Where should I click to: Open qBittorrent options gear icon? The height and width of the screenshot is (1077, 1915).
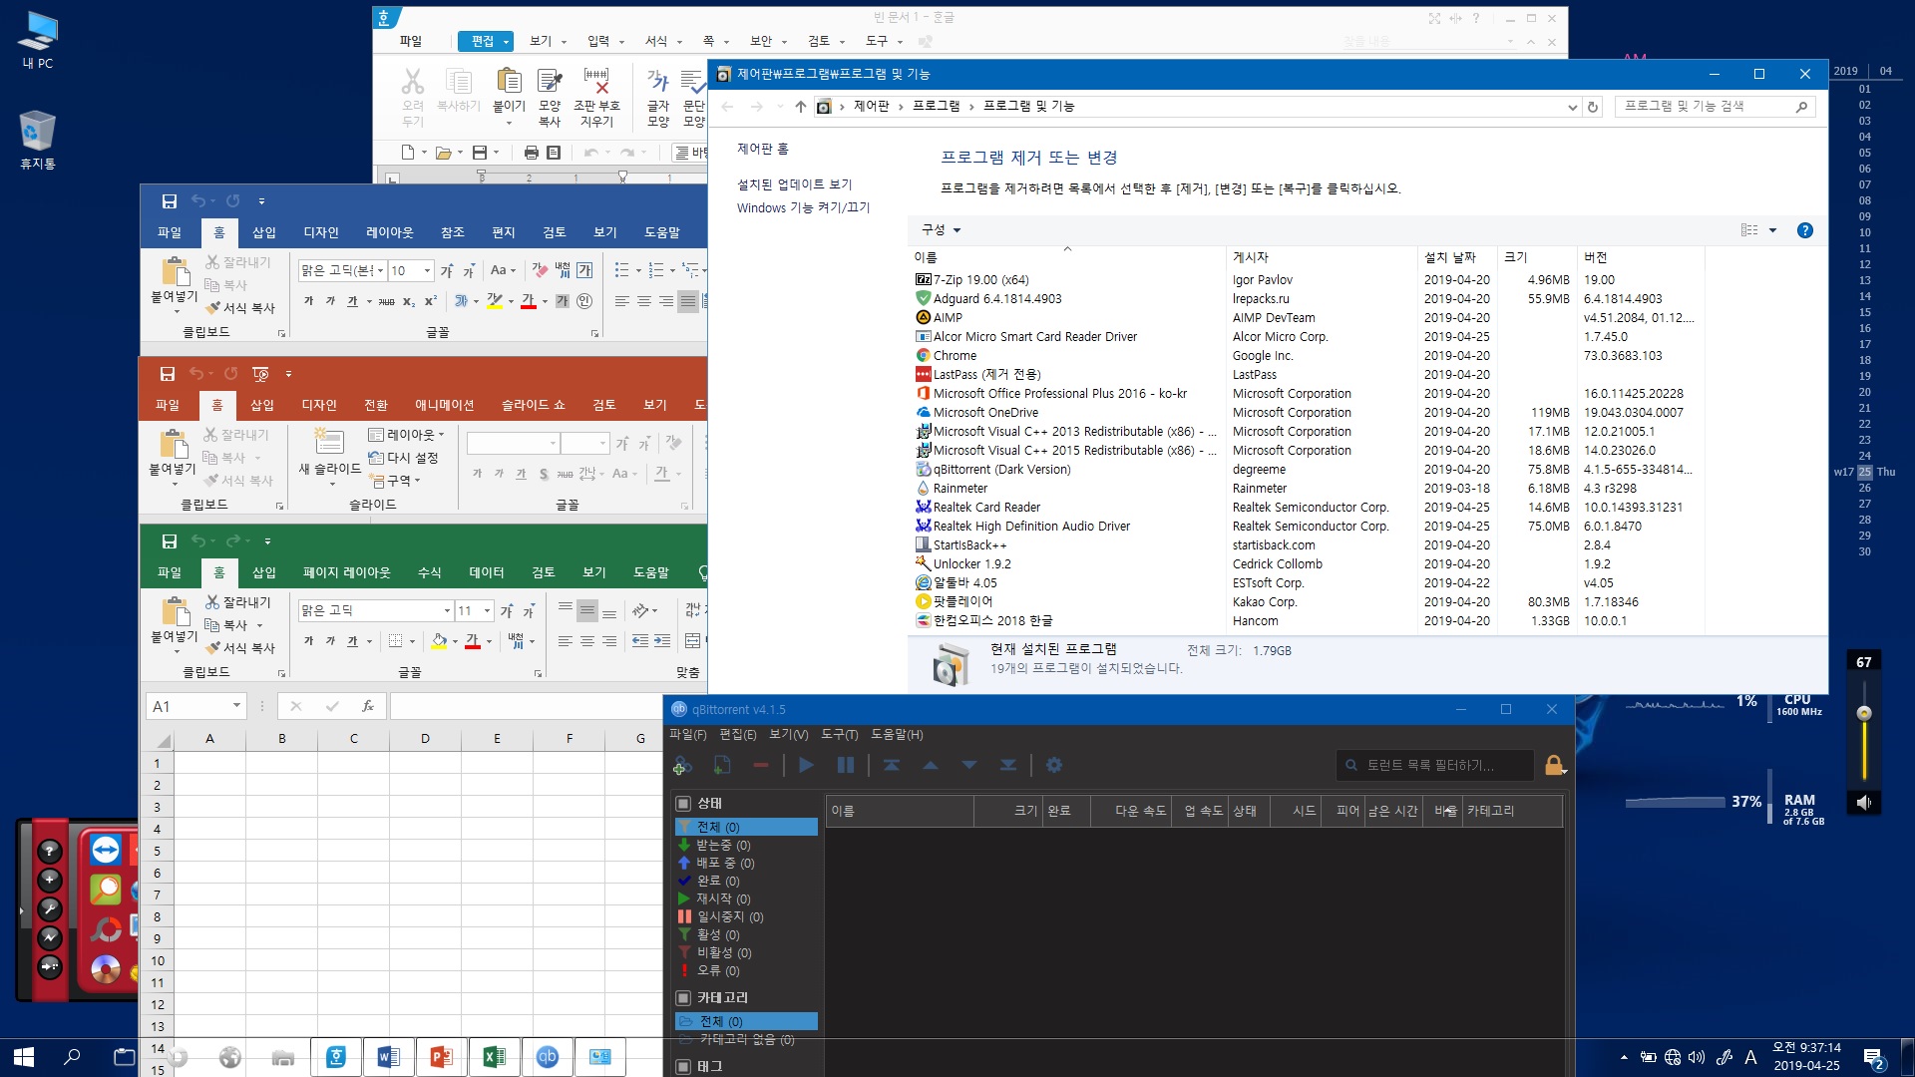click(1054, 765)
